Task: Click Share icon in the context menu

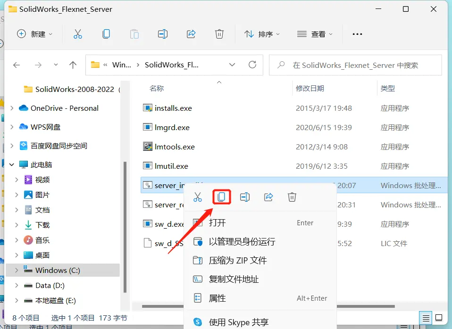Action: (x=268, y=197)
